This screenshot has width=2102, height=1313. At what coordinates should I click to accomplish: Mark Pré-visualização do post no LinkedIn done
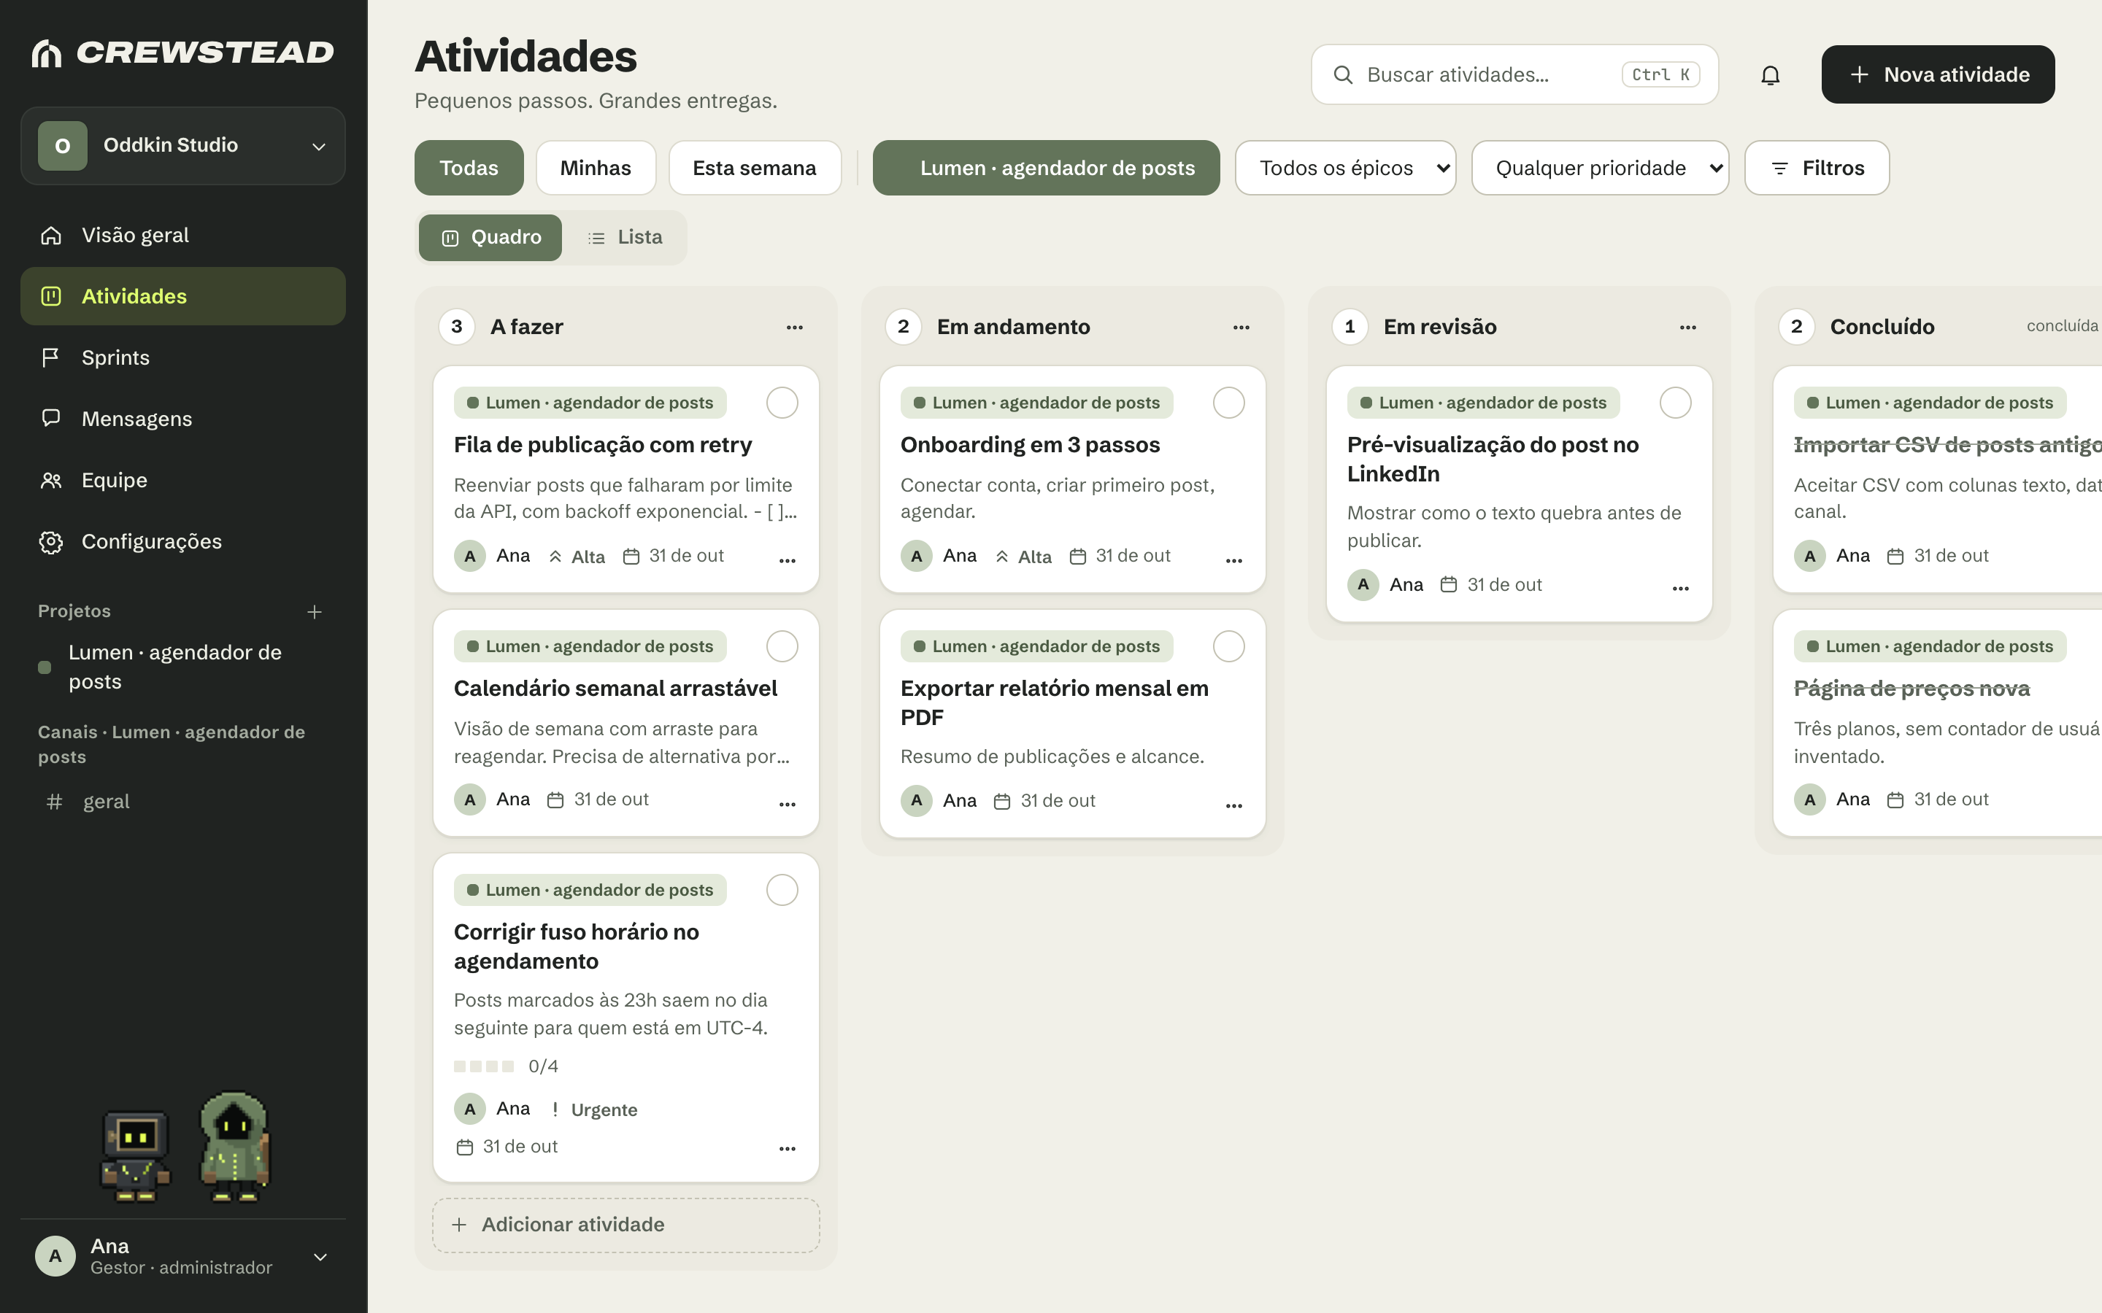coord(1674,403)
